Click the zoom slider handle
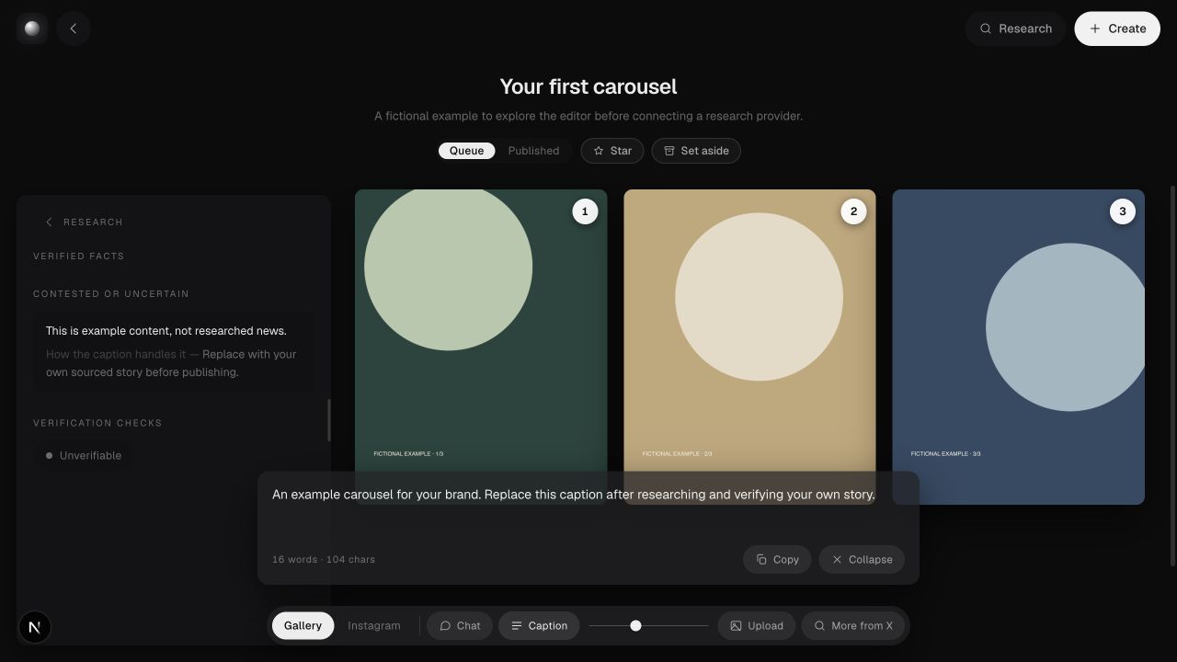This screenshot has height=662, width=1177. [x=635, y=625]
